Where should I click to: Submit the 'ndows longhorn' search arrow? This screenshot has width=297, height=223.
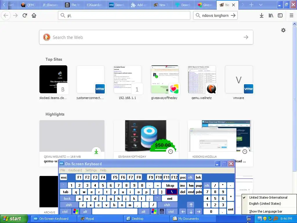click(233, 16)
